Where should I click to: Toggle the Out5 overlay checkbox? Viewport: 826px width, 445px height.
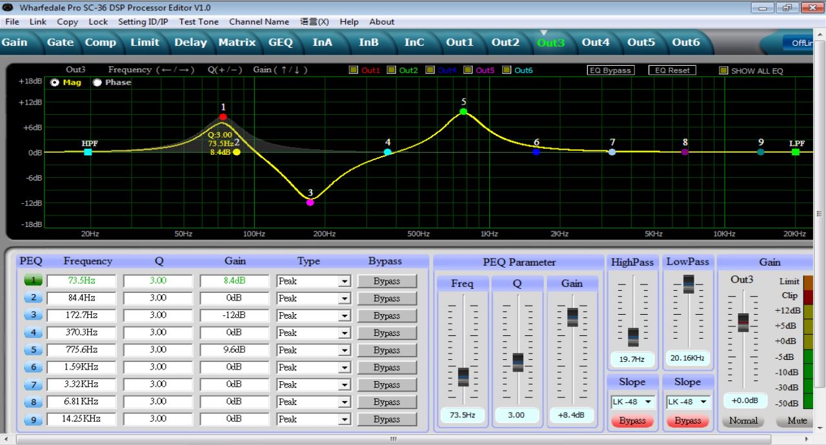tap(468, 70)
